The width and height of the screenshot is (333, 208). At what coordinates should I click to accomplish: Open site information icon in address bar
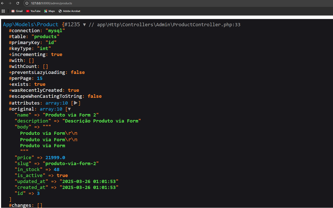click(27, 3)
